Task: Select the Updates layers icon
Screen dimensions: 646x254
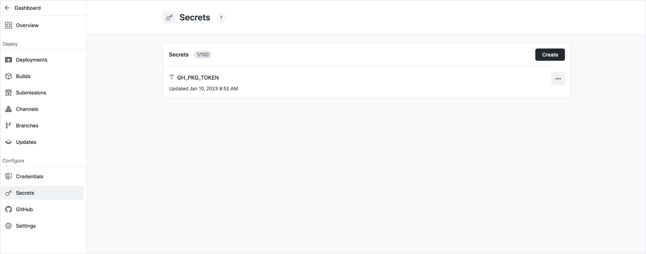Action: [x=8, y=142]
